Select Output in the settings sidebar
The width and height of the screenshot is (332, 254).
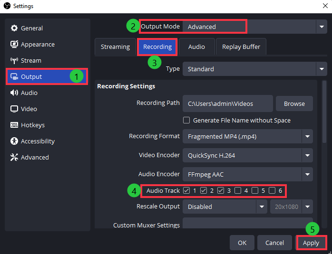[x=47, y=76]
